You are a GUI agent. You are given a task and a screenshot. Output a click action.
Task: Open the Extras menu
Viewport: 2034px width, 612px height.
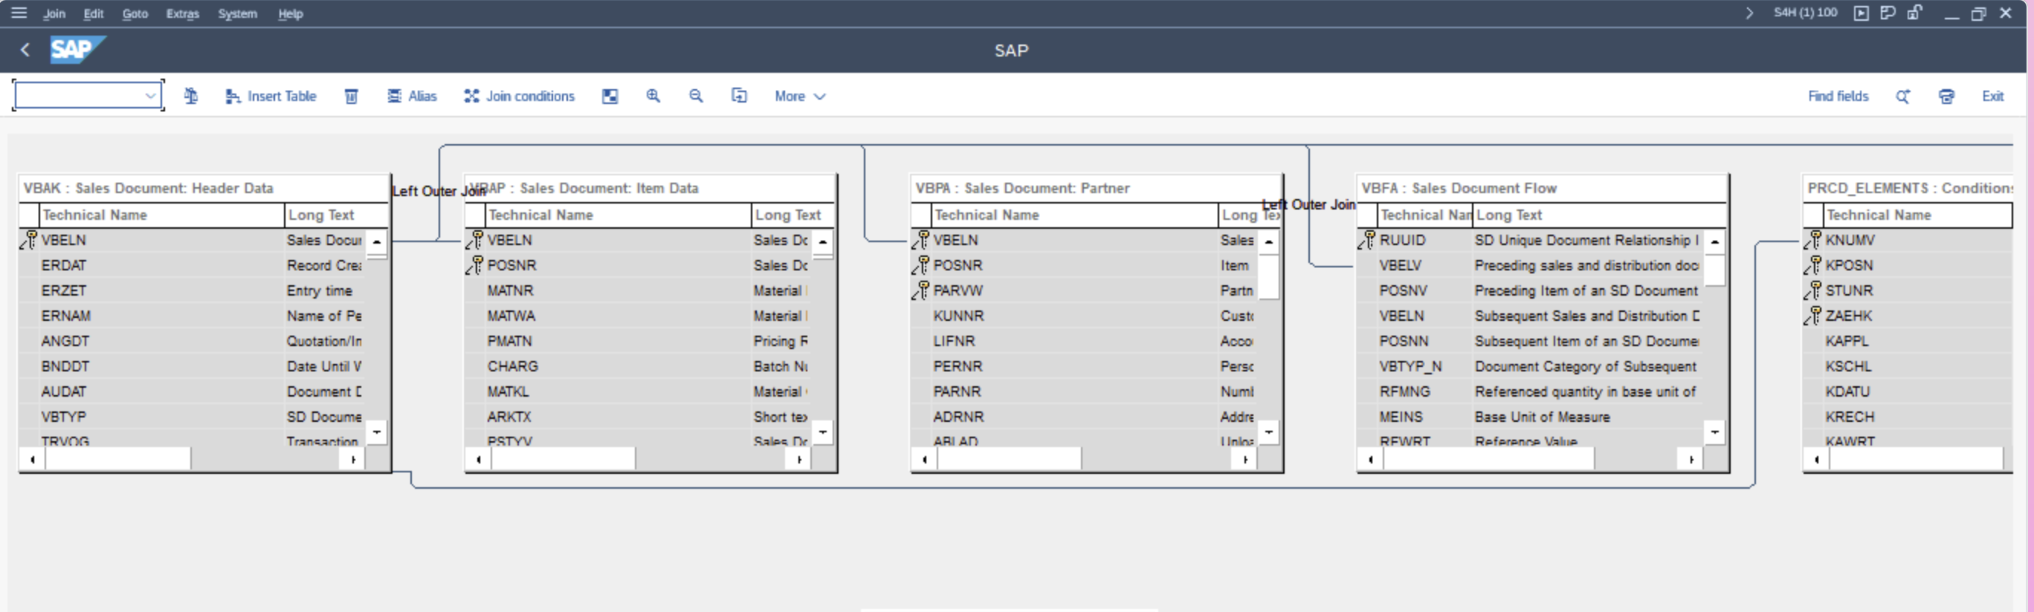(182, 13)
